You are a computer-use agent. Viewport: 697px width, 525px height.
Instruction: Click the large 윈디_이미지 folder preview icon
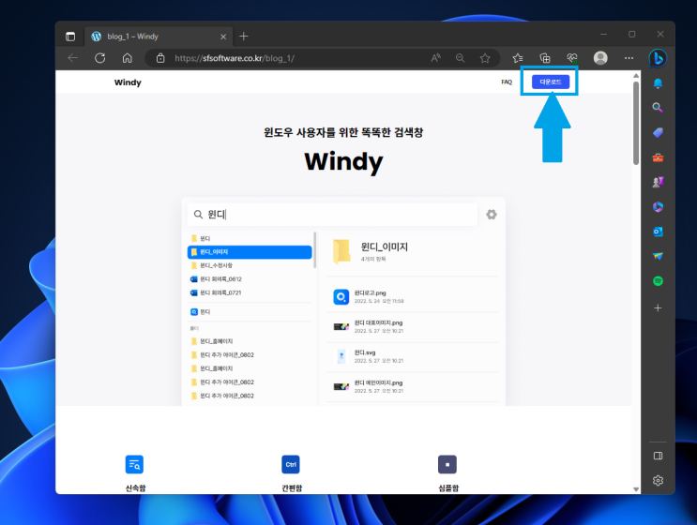(341, 251)
